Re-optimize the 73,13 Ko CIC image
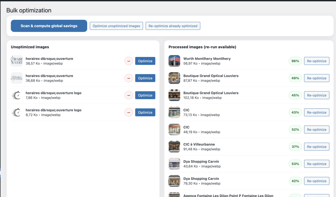The height and width of the screenshot is (197, 336). [x=317, y=112]
